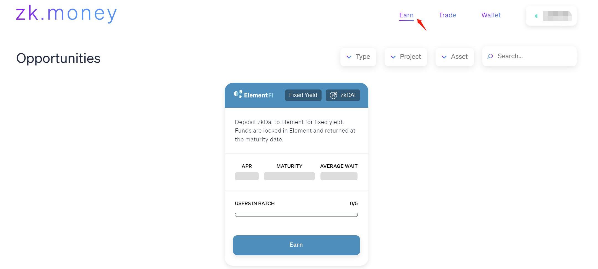Switch to the Trade tab
Image resolution: width=598 pixels, height=269 pixels.
click(447, 15)
